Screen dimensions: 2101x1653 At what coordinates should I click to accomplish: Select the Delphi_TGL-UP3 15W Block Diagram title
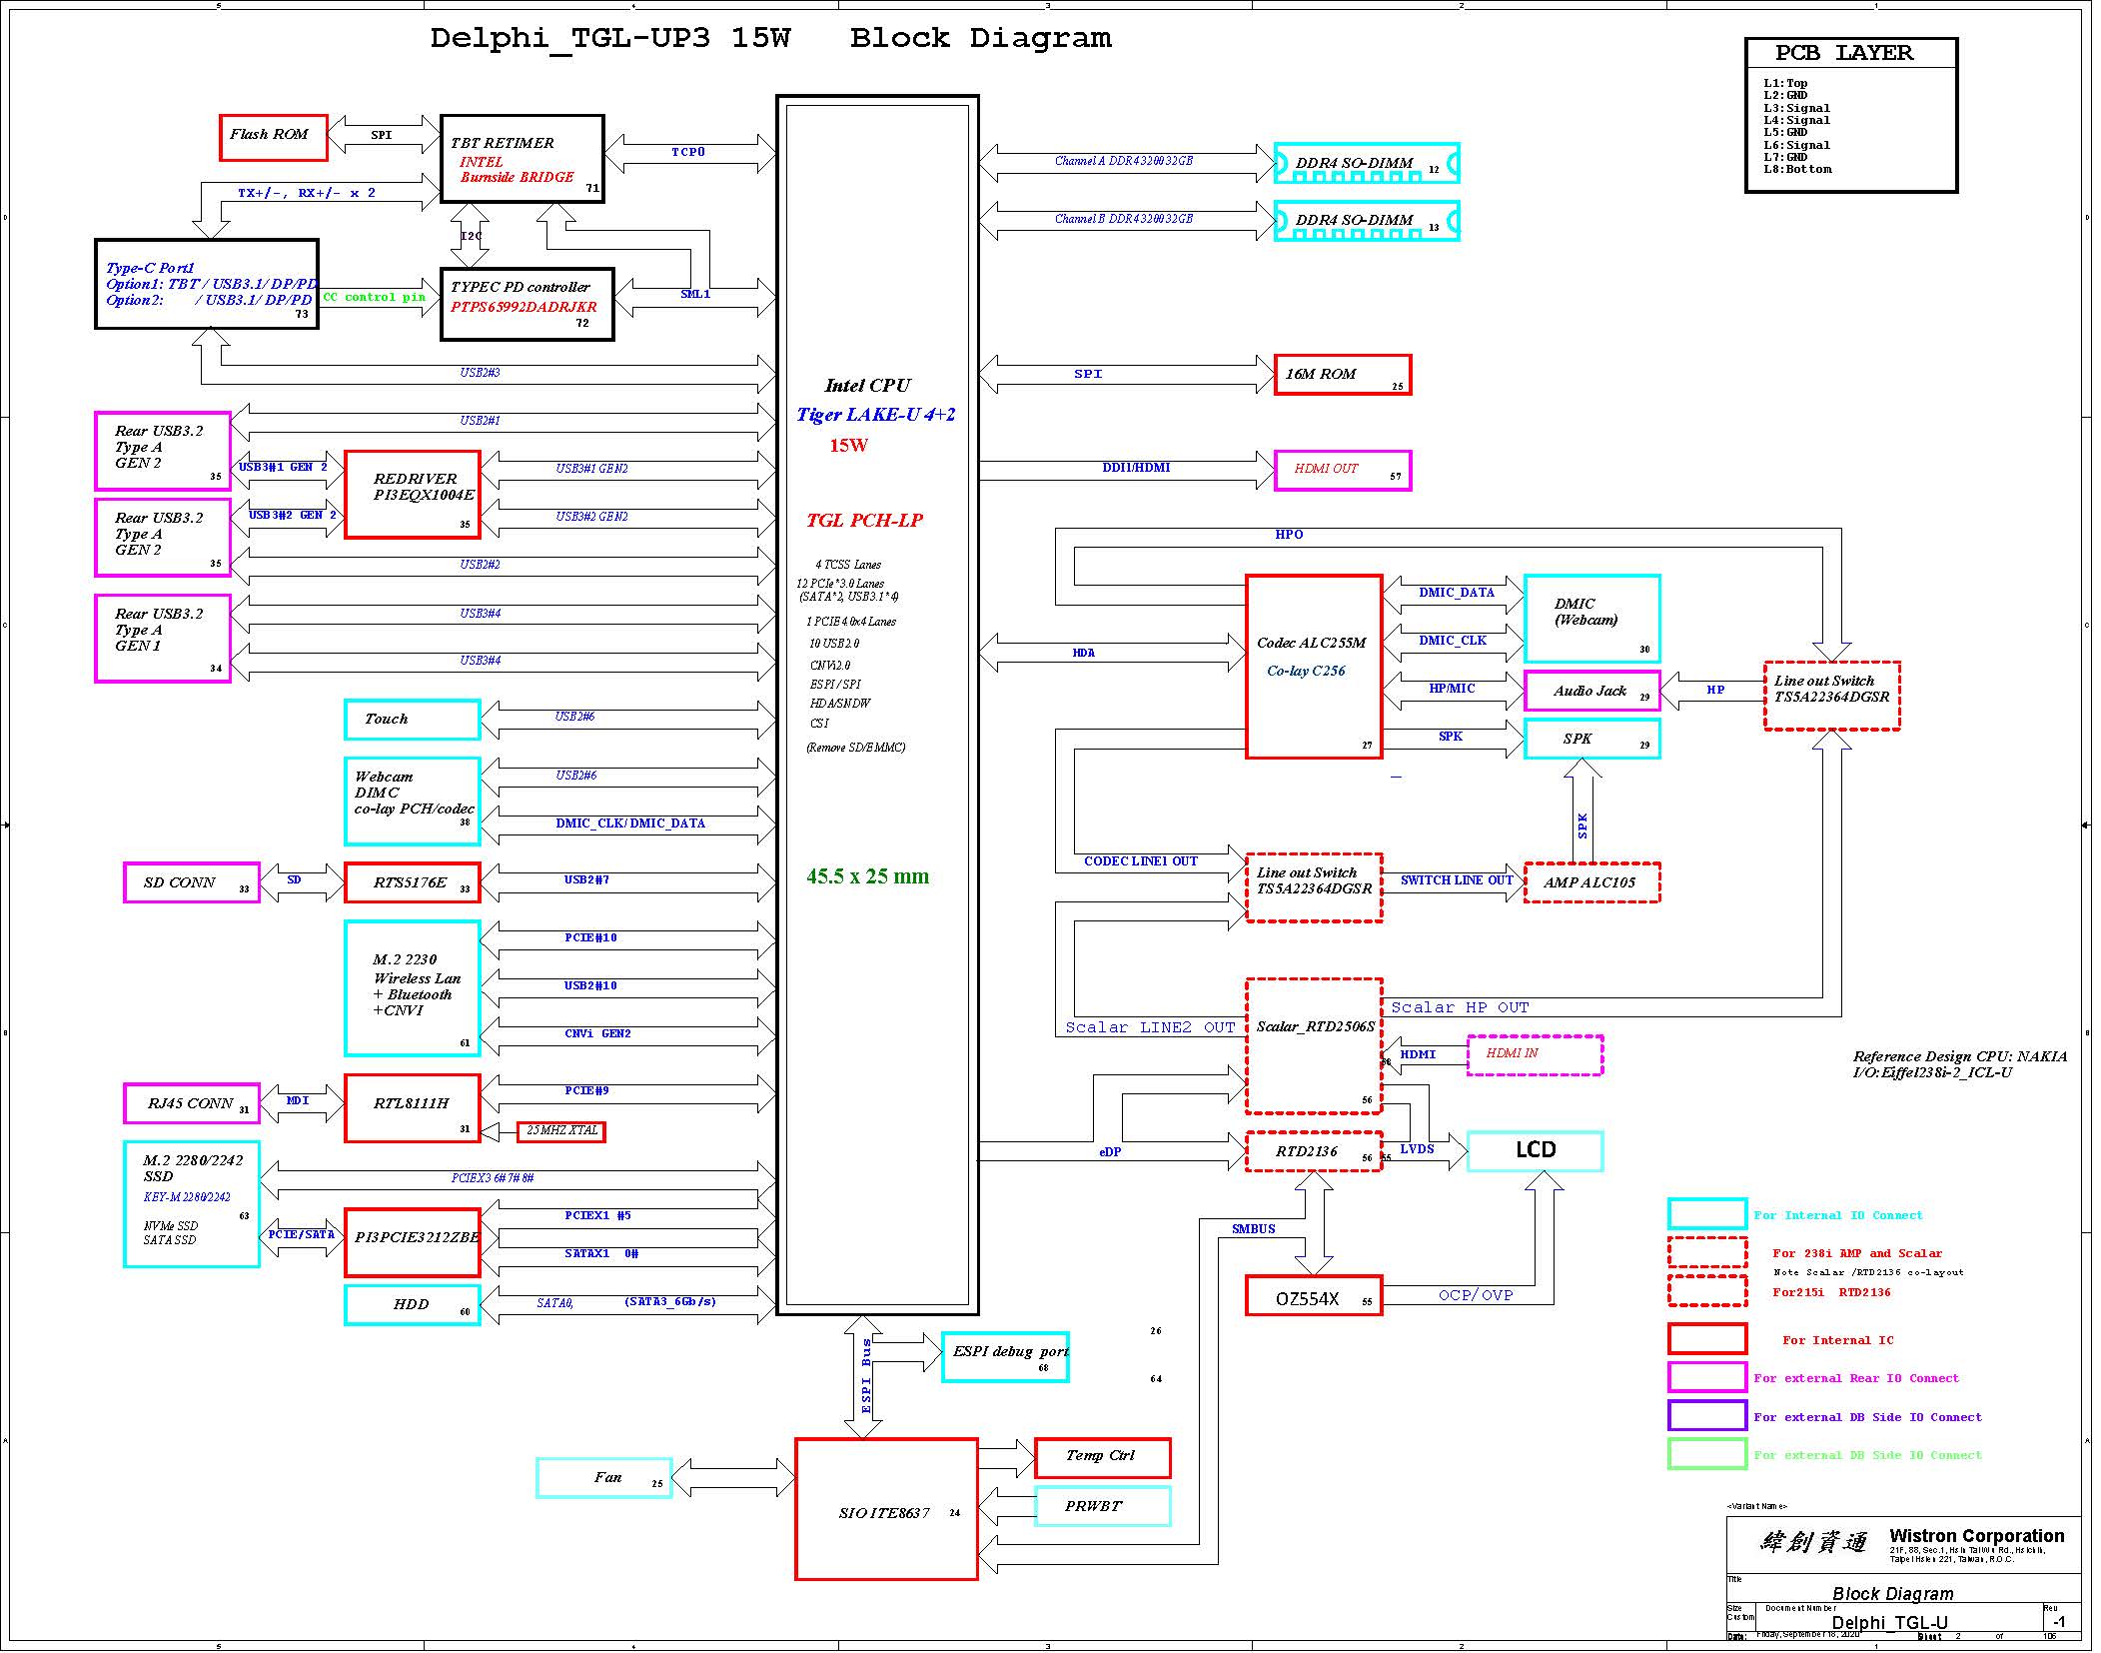coord(770,38)
